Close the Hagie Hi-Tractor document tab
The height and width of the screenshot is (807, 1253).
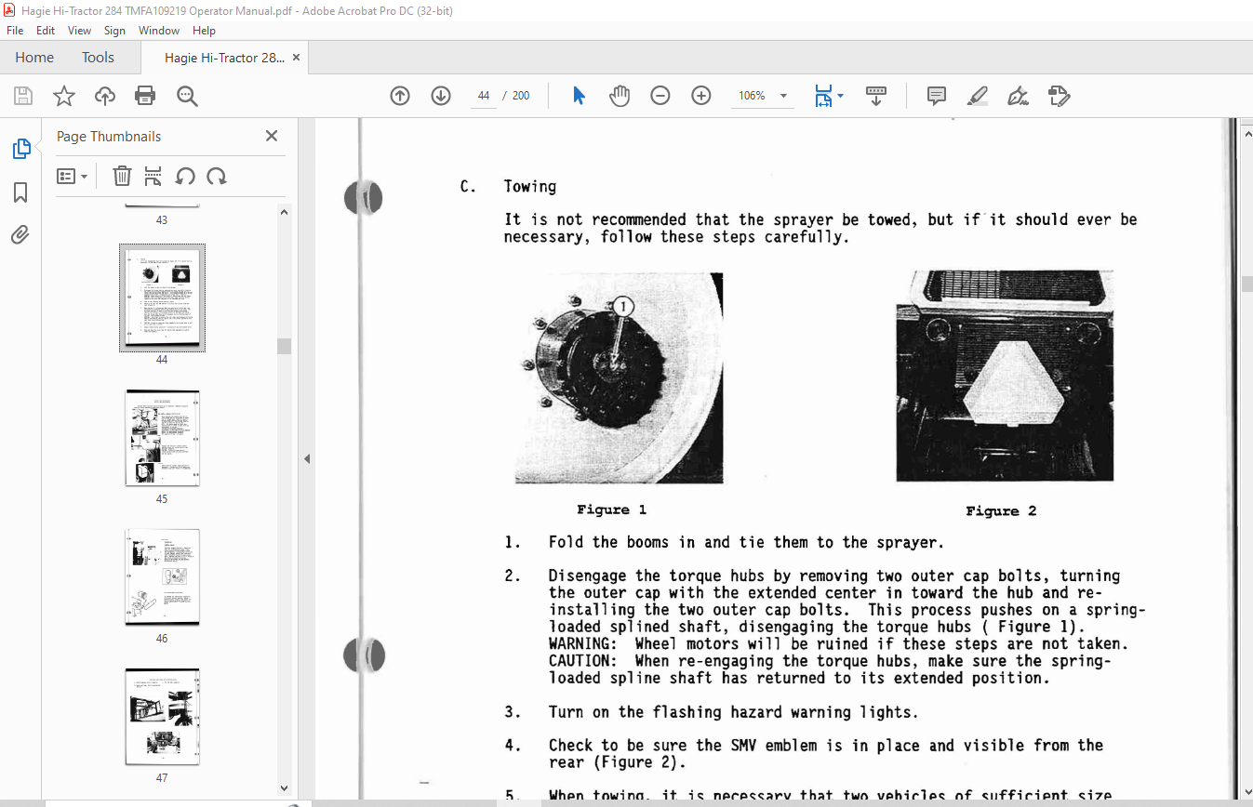[x=296, y=58]
